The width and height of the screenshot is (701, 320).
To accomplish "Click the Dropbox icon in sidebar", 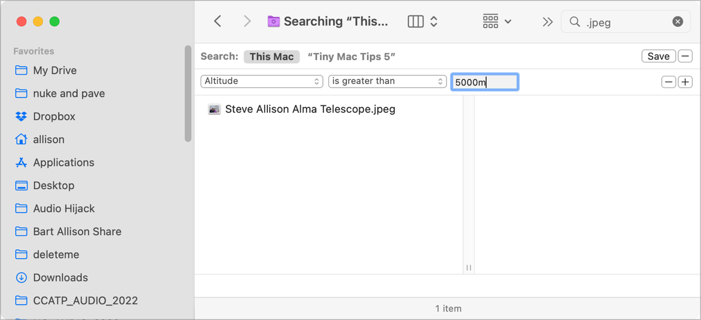I will coord(22,116).
